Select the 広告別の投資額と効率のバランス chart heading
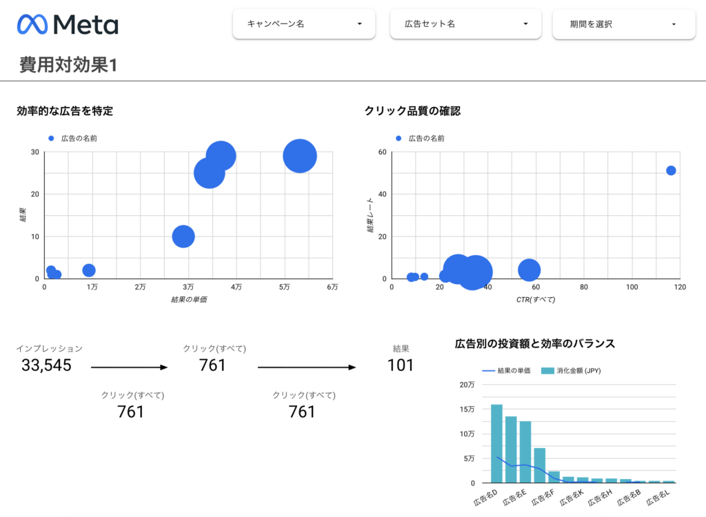The width and height of the screenshot is (706, 517). (535, 343)
